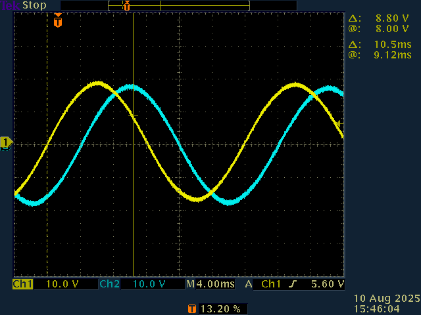The image size is (421, 315).
Task: Toggle the Ch2 channel label
Action: (x=109, y=284)
